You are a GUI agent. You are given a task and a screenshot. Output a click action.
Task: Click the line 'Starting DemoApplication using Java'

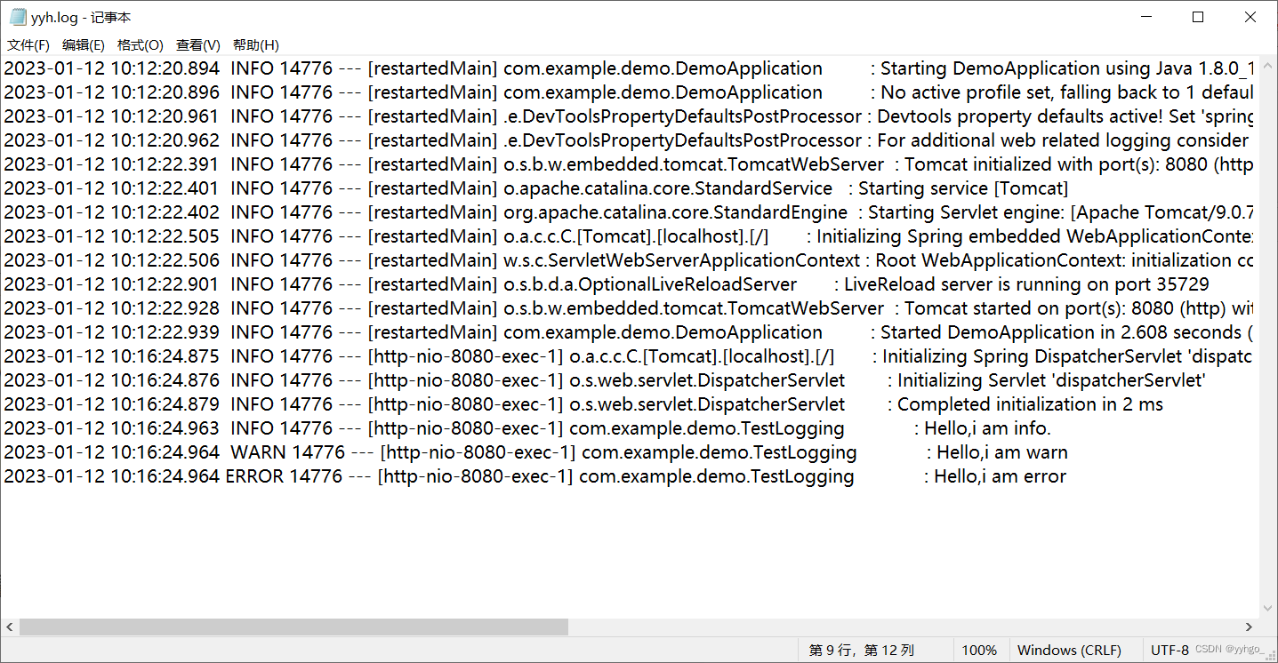click(629, 68)
